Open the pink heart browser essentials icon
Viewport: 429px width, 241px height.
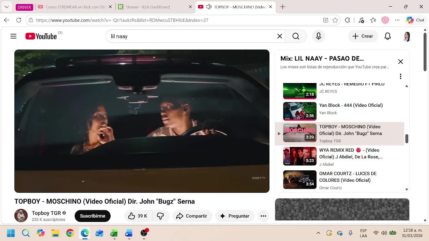[x=385, y=20]
